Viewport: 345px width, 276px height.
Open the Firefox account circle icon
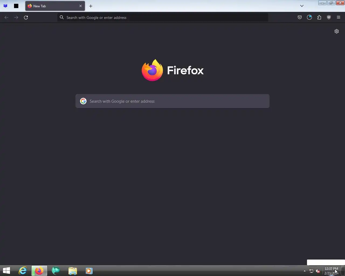point(309,18)
